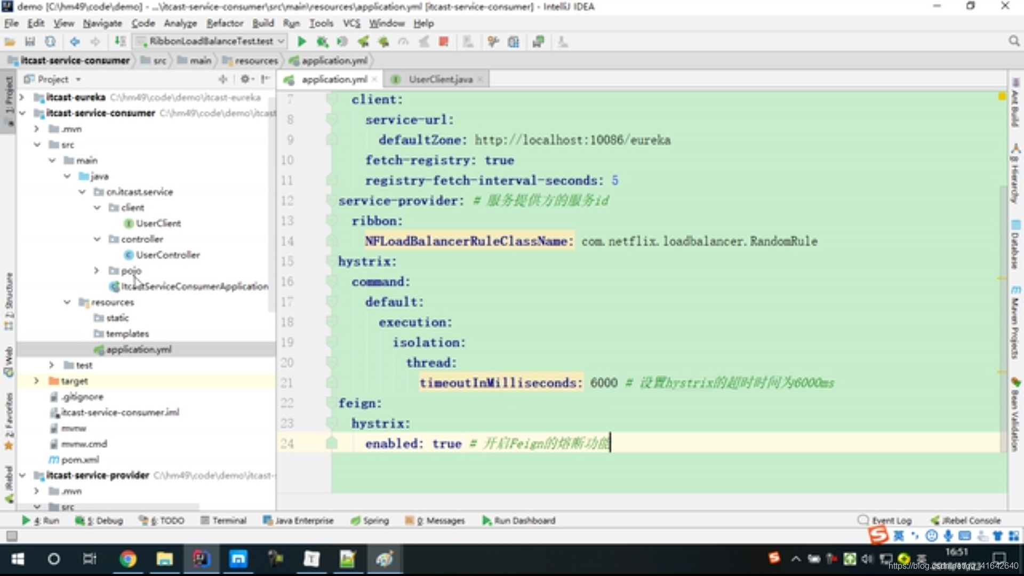Expand the target folder
Image resolution: width=1024 pixels, height=576 pixels.
click(x=37, y=381)
